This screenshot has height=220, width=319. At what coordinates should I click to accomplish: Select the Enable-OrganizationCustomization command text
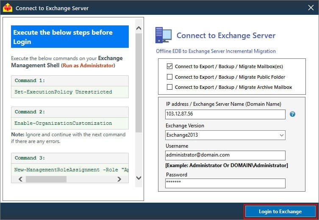coord(63,123)
